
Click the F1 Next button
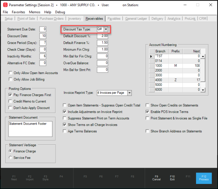(14, 178)
